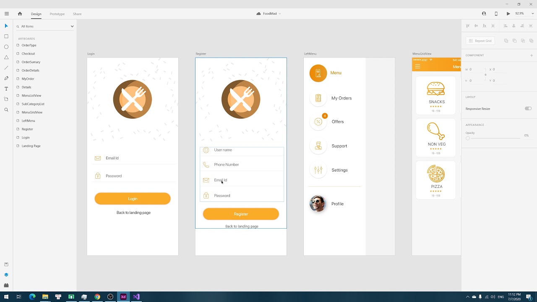Select the Artboard tool
537x302 pixels.
[6, 99]
